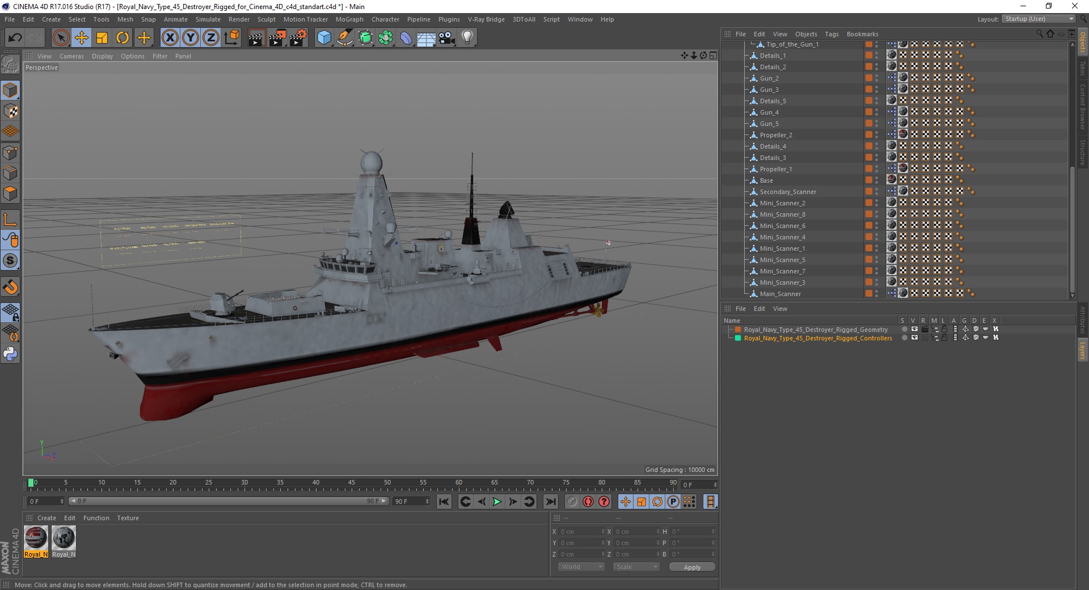
Task: Play the animation forward
Action: [x=497, y=501]
